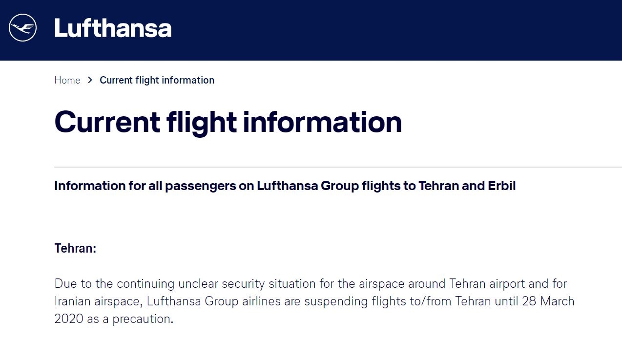Click empty area of dark blue header bar
622x342 pixels.
point(391,29)
